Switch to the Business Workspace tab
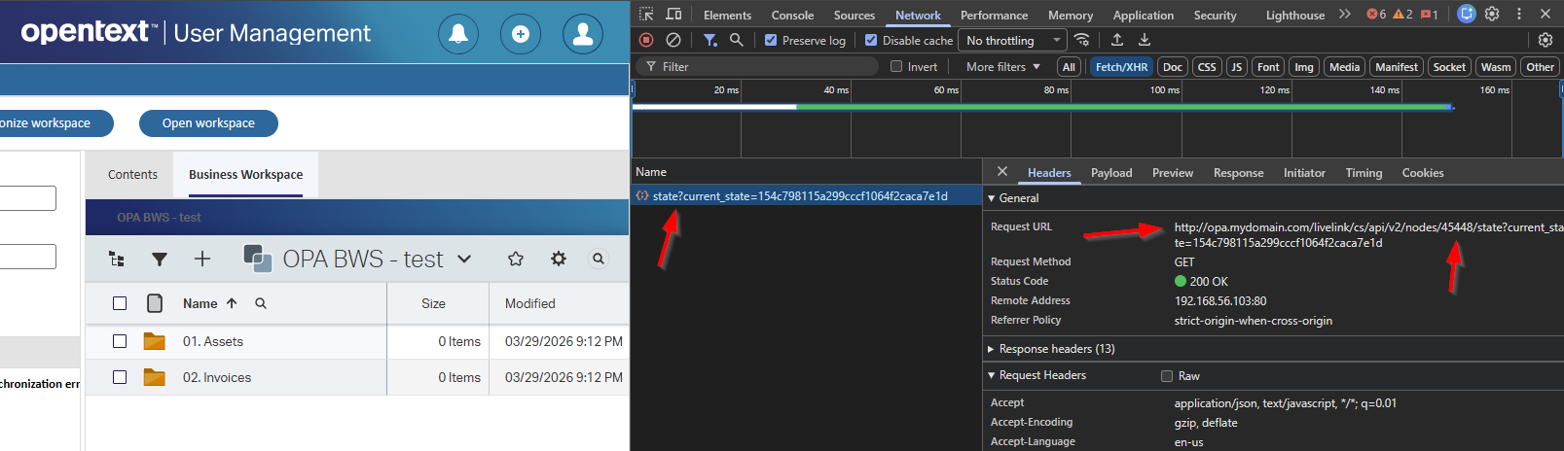Image resolution: width=1564 pixels, height=451 pixels. [245, 175]
